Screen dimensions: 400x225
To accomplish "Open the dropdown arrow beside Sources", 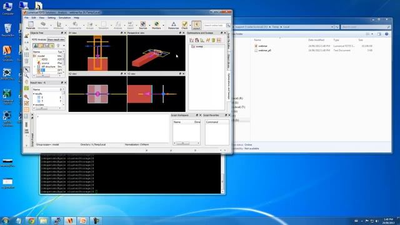I will 149,25.
